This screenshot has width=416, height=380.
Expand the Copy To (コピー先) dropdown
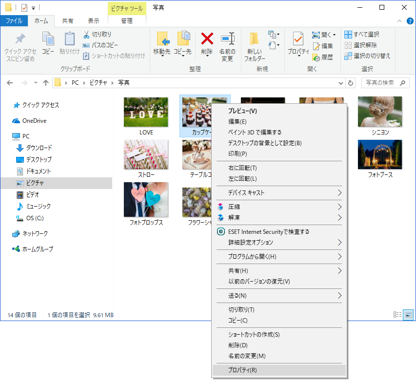(x=183, y=56)
